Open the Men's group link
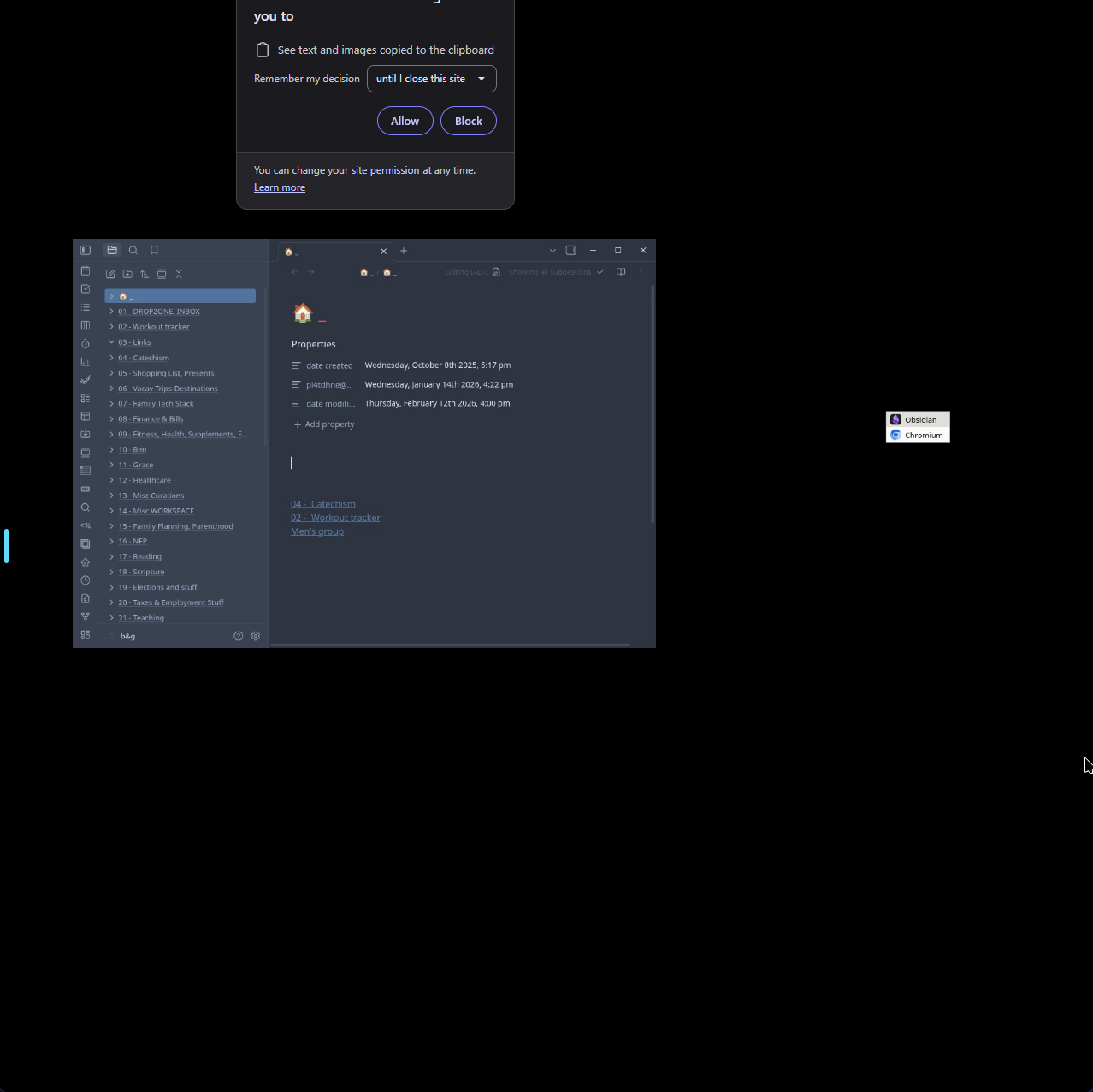The image size is (1093, 1092). (x=316, y=531)
